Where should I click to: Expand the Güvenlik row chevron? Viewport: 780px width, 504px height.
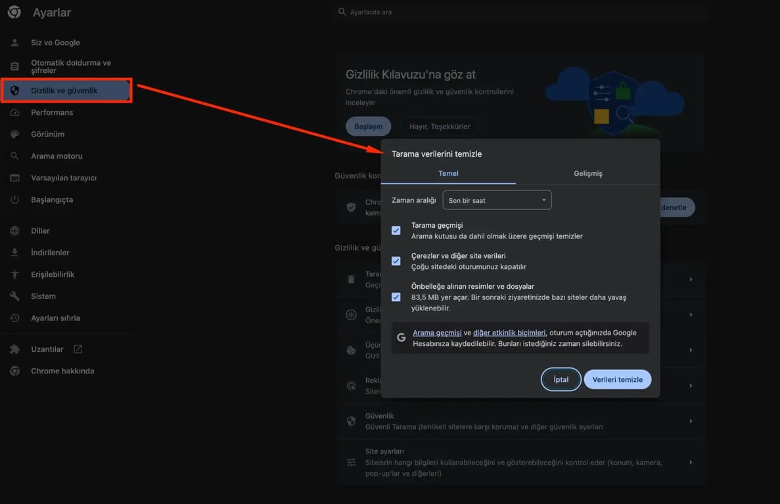691,421
